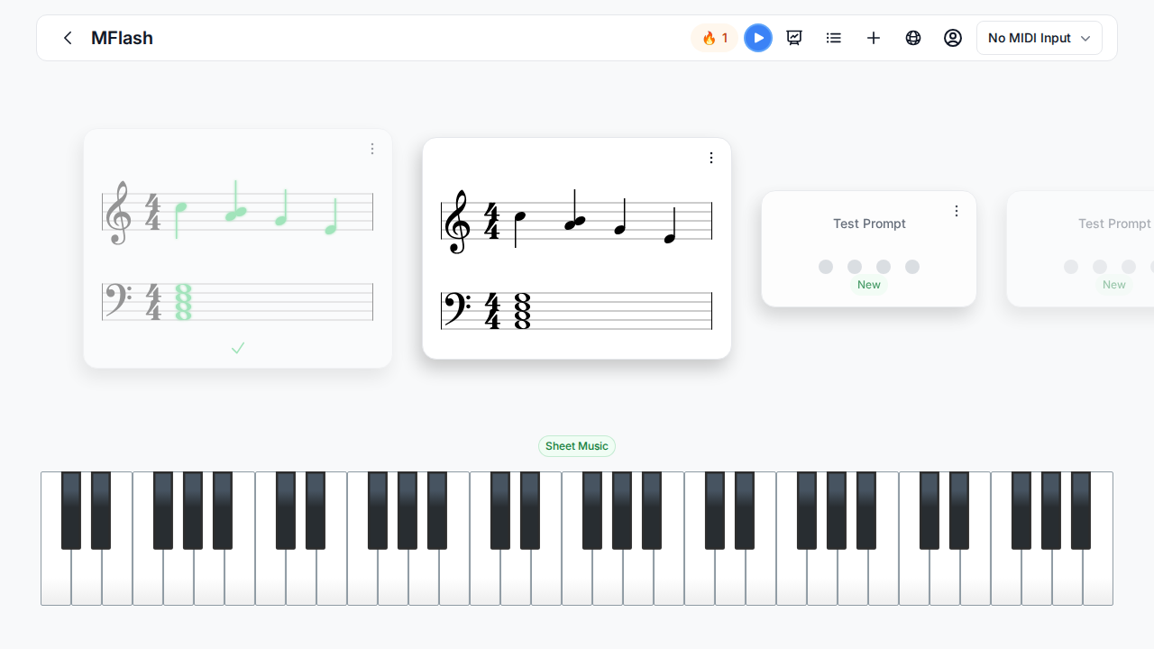Click the MFlash title text

point(122,38)
